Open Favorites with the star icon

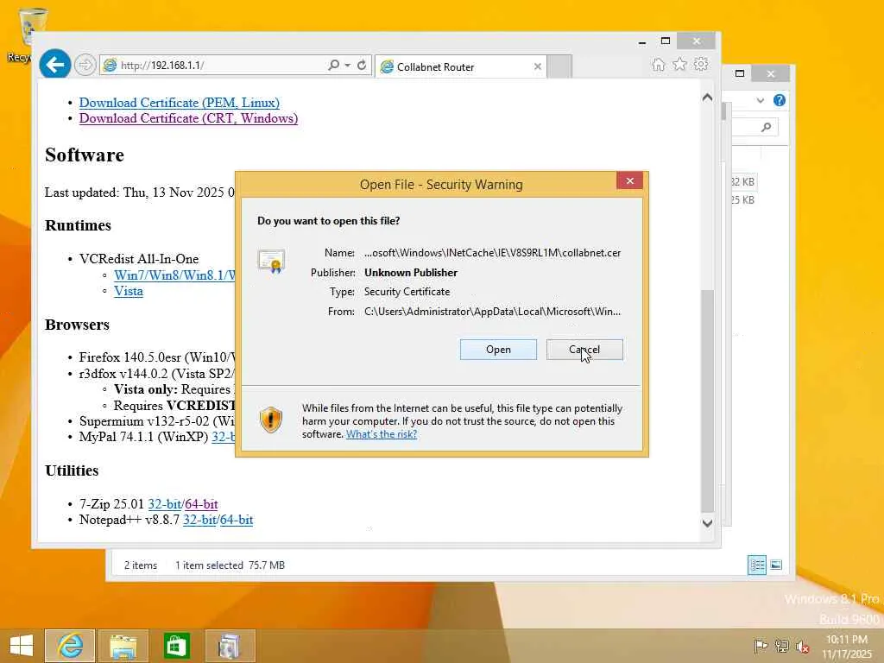680,64
